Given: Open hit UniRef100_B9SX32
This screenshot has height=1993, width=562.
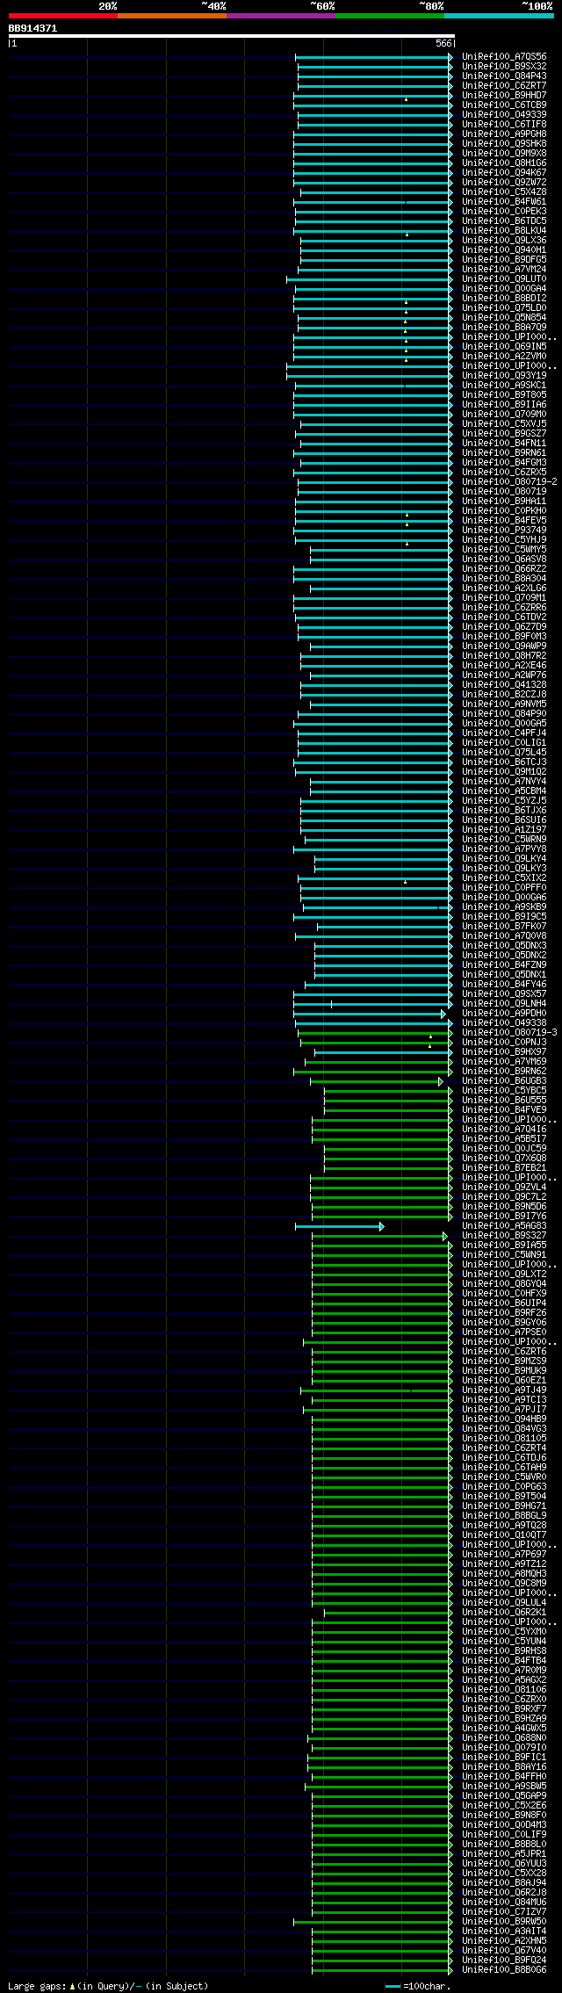Looking at the screenshot, I should pos(504,67).
